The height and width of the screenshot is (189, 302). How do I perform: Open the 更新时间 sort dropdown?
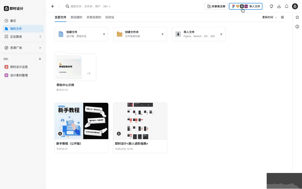(267, 17)
